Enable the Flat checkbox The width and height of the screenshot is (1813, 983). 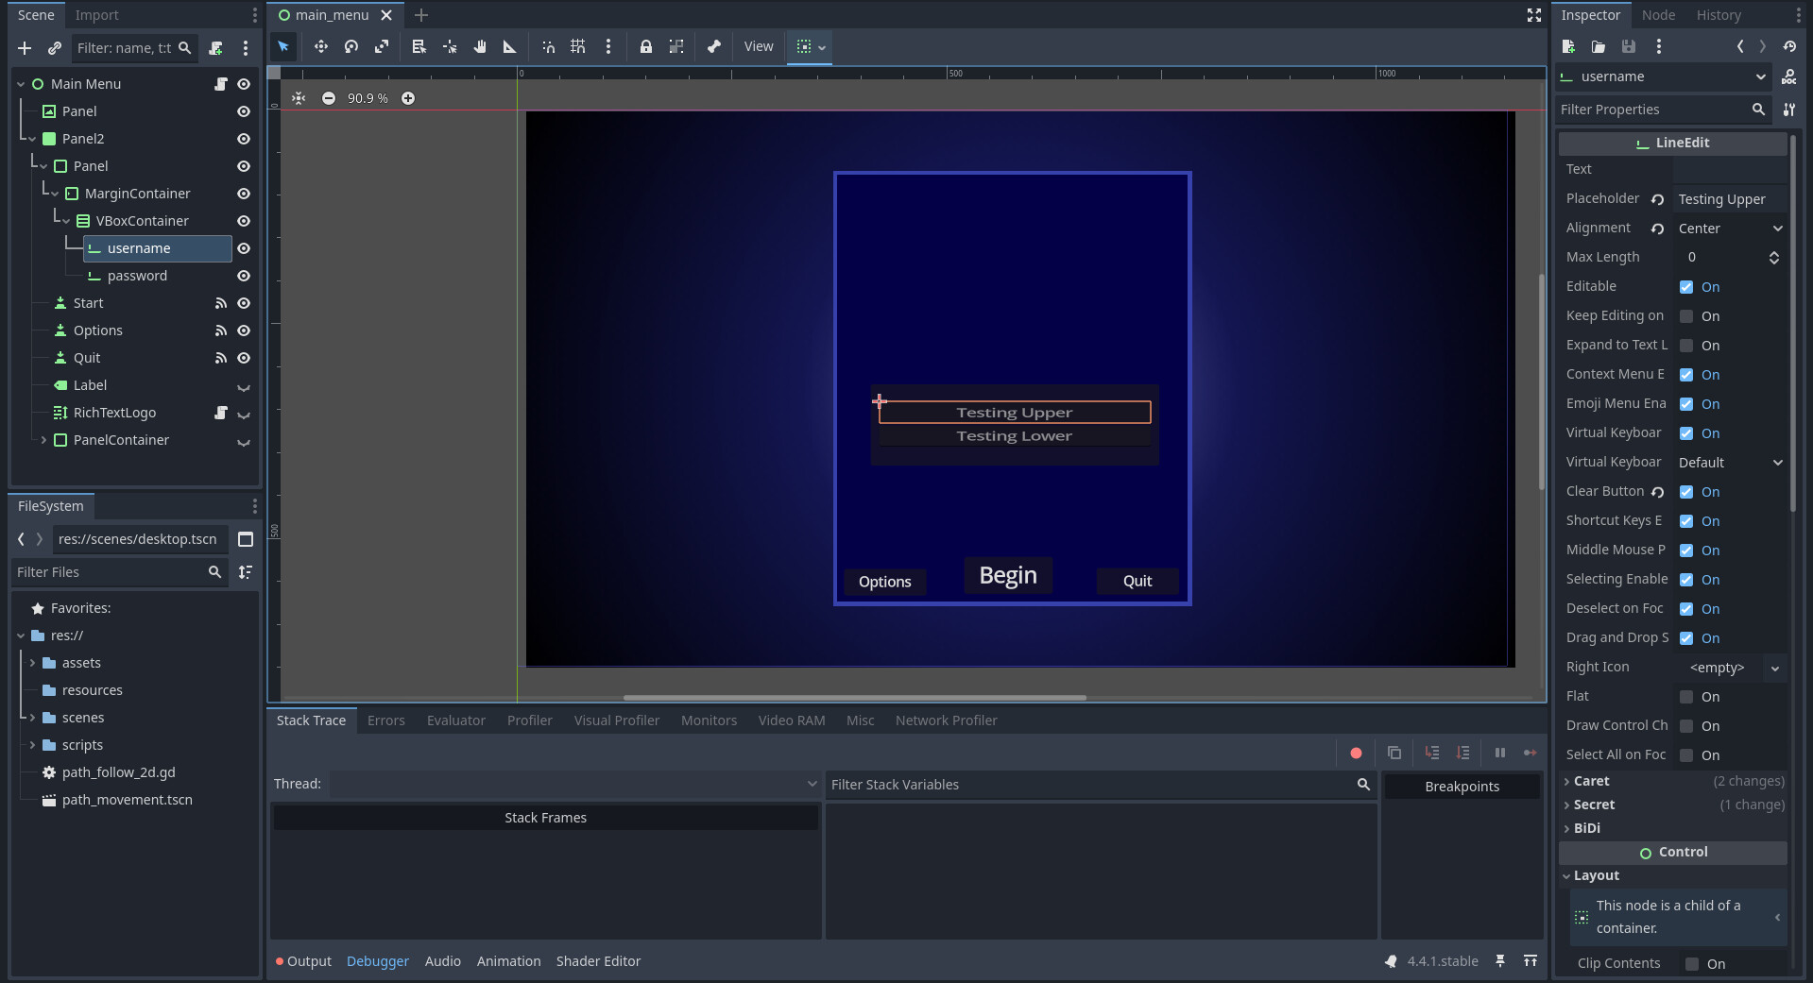[1686, 697]
